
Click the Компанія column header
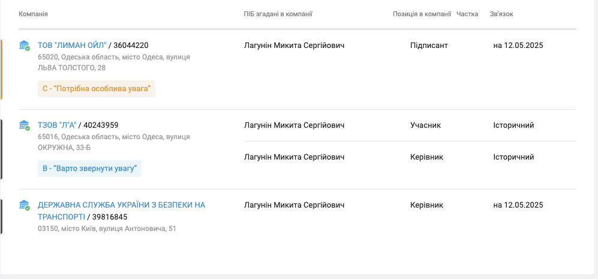(33, 14)
